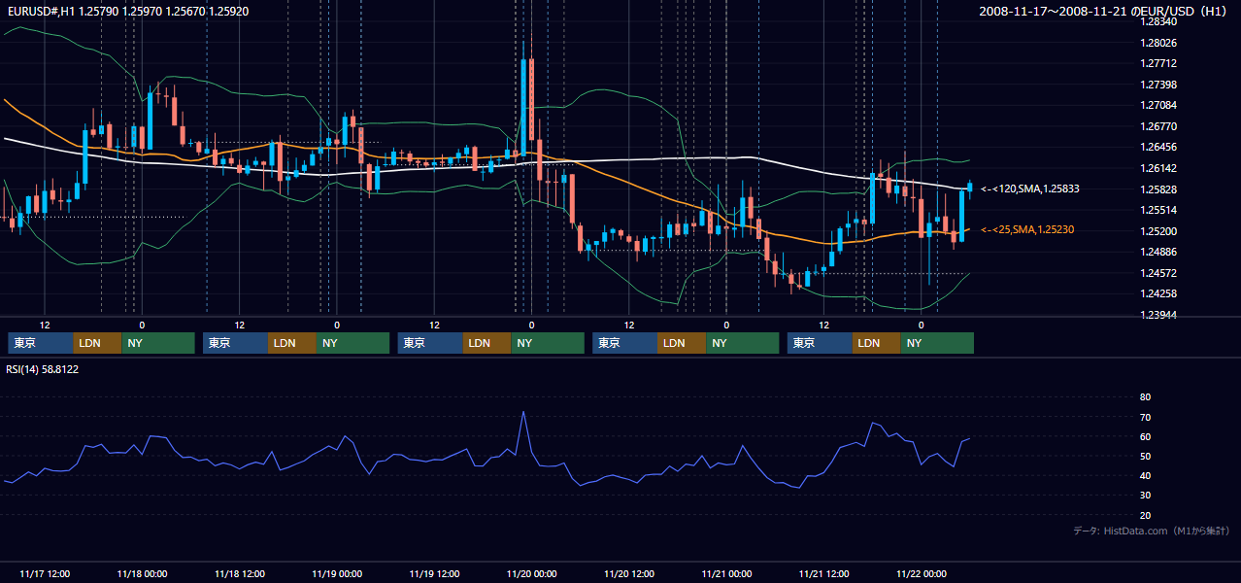Click the 1.26770 price axis label
Viewport: 1241px width, 583px height.
click(1159, 127)
